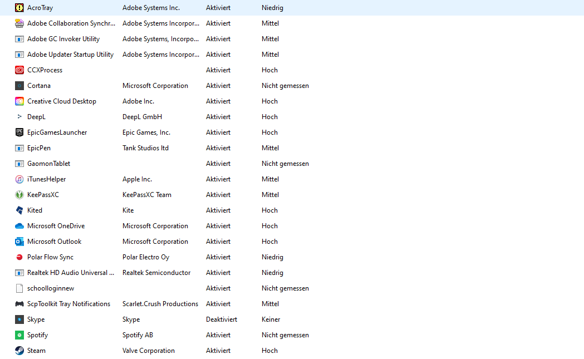Click the schoolloginnew file icon
The width and height of the screenshot is (584, 359).
coord(19,288)
